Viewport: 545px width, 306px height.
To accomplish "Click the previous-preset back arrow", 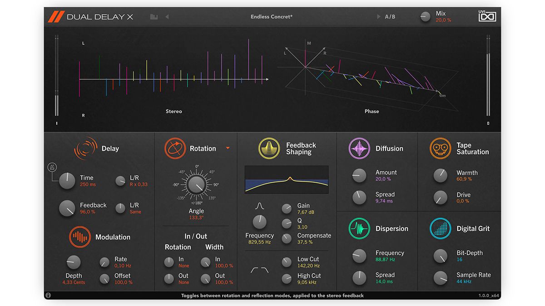I will [x=168, y=16].
